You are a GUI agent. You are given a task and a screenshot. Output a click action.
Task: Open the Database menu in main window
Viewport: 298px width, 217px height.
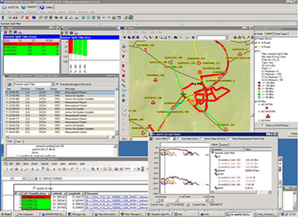(19, 12)
